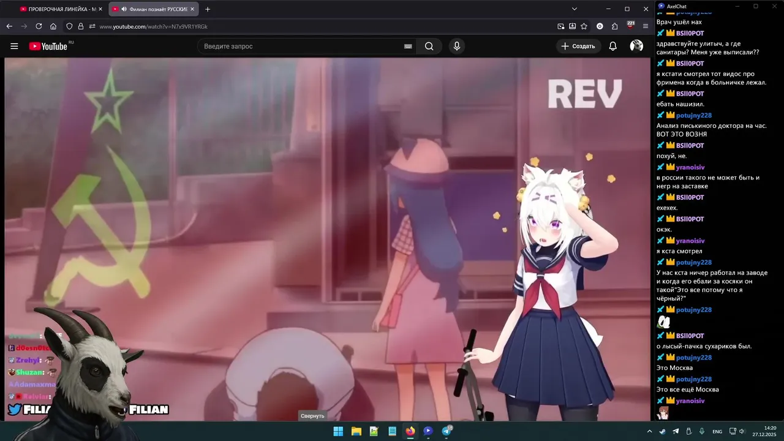Screen dimensions: 784x441
Task: Open the on-screen keyboard in the search box
Action: pyautogui.click(x=408, y=47)
